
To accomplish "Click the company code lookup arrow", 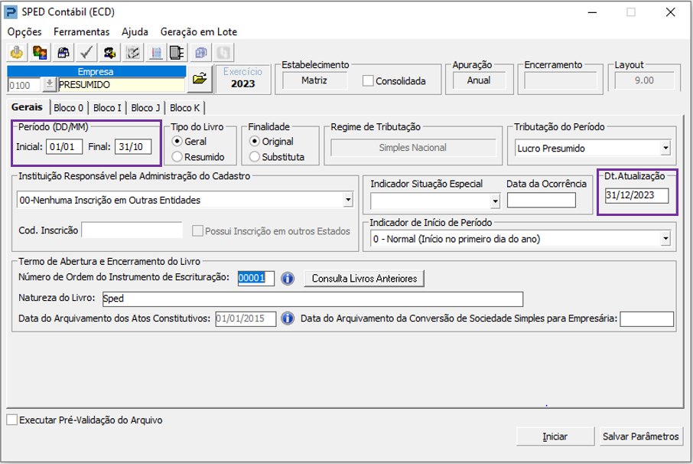I will 50,84.
